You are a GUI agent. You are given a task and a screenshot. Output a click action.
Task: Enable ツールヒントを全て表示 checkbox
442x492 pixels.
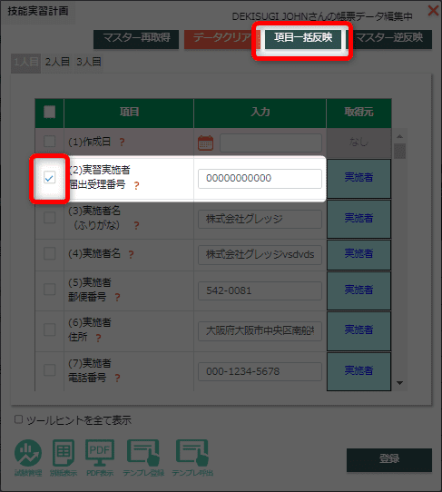point(18,419)
